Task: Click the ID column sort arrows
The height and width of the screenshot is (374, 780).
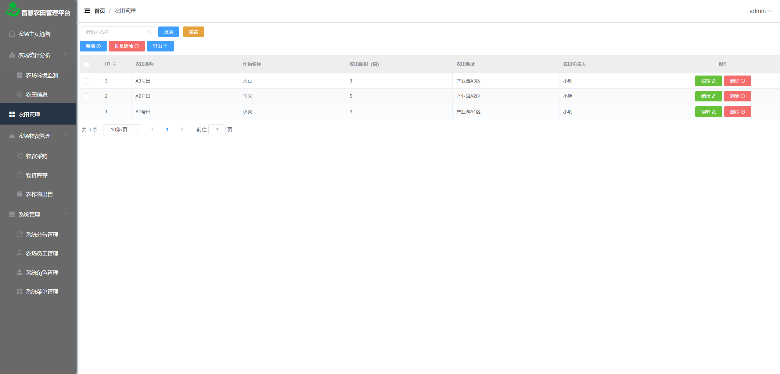Action: coord(114,64)
